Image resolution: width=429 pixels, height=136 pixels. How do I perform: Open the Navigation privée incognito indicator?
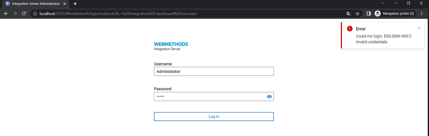pyautogui.click(x=394, y=14)
